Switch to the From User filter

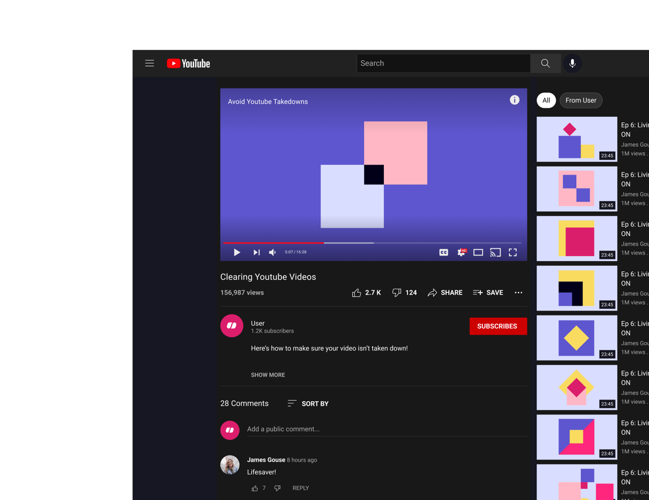581,101
